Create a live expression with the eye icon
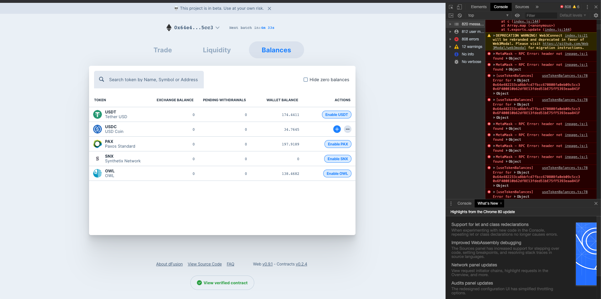Viewport: 601px width, 299px height. pos(517,15)
